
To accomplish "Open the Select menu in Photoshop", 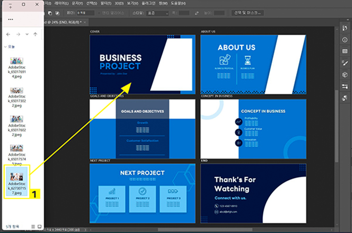I will (x=92, y=3).
